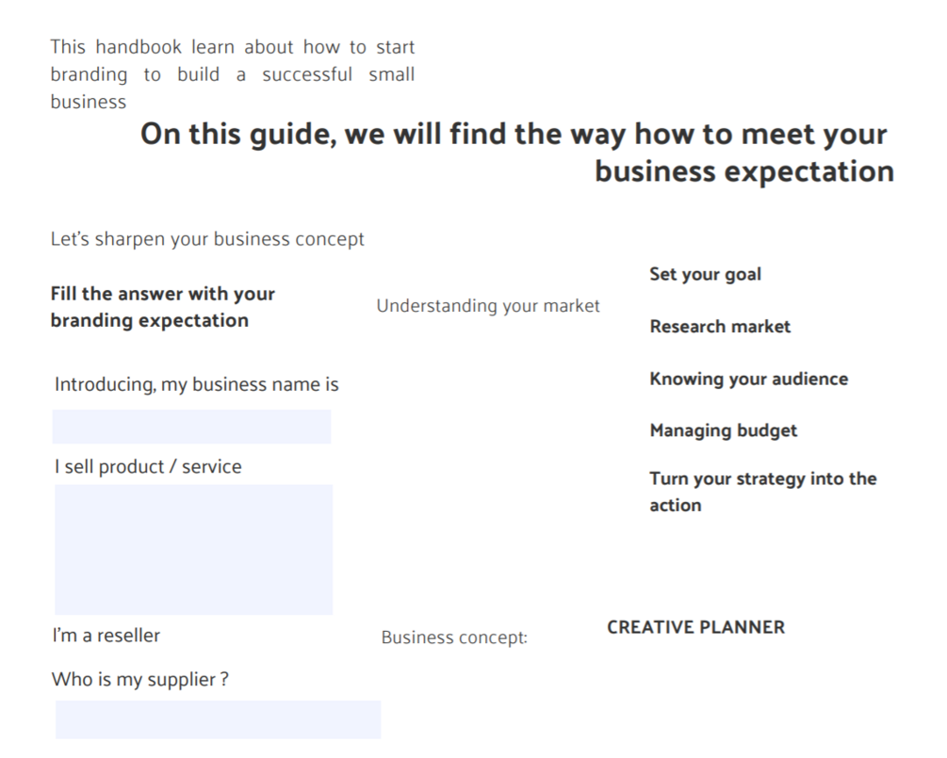The image size is (947, 758).
Task: Click the 'Who is my supplier ?' question
Action: [x=139, y=679]
